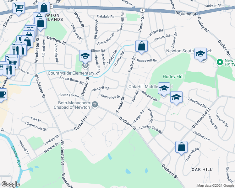Open the shopping bag marker near Cross Hill Rd
Image resolution: width=235 pixels, height=188 pixels.
coord(181,147)
